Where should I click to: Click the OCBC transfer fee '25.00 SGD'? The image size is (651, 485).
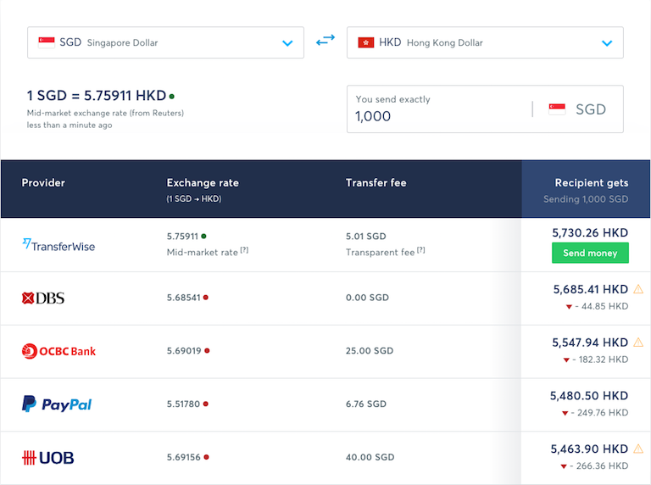click(x=370, y=350)
